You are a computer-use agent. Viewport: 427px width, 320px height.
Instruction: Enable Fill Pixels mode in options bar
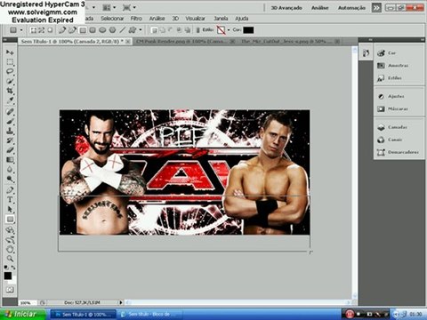[x=50, y=30]
